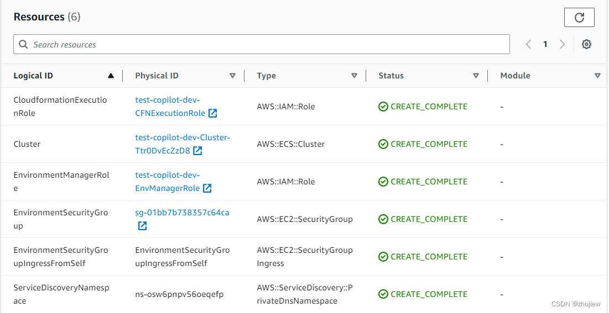The image size is (609, 313).
Task: Click the Logical ID column header
Action: [x=33, y=76]
